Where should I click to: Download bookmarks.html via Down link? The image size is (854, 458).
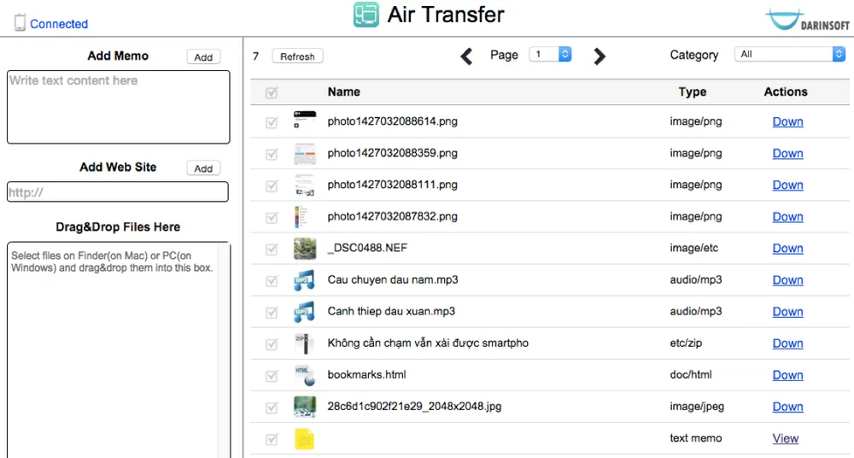tap(787, 374)
